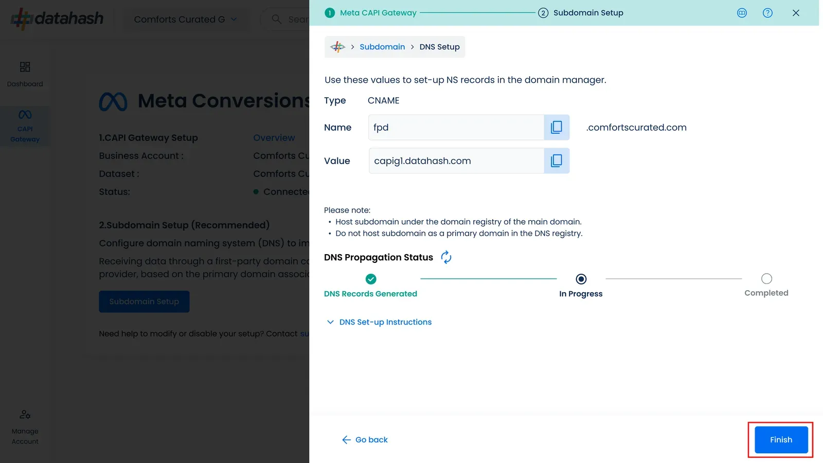823x463 pixels.
Task: Click the Meta Conversions heading in background
Action: 224,101
